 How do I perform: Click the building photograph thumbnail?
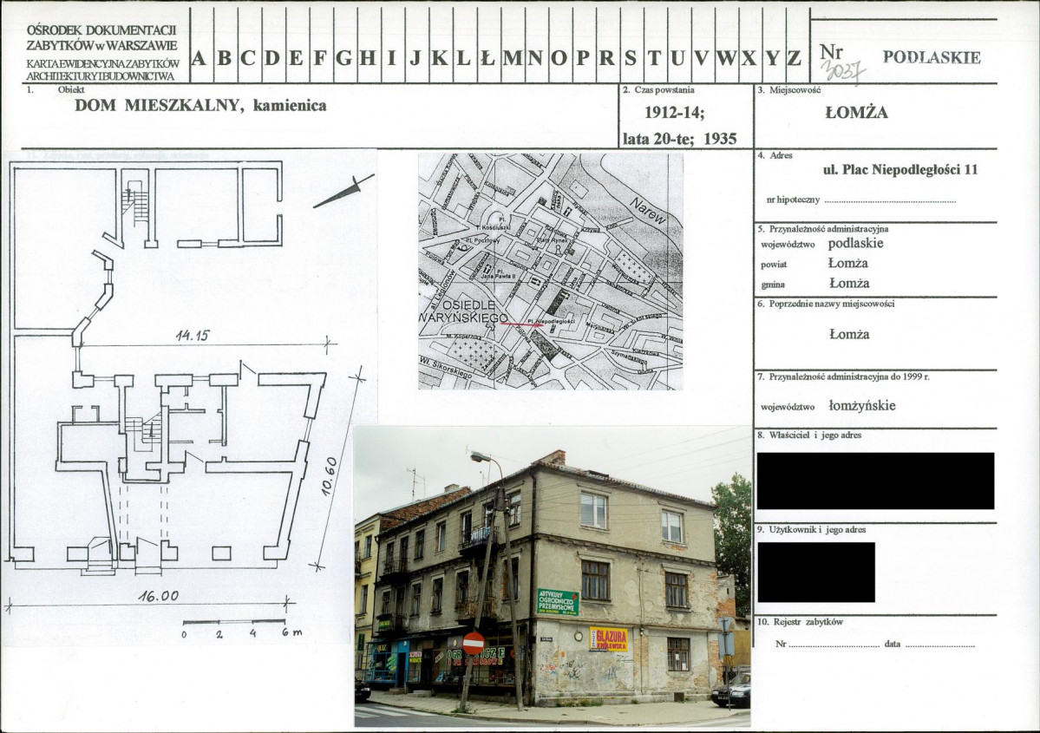click(553, 576)
